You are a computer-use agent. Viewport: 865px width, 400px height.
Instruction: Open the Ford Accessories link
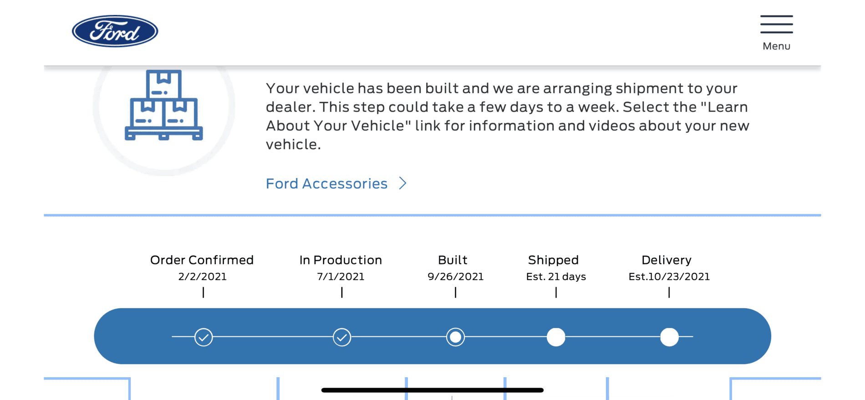tap(326, 183)
